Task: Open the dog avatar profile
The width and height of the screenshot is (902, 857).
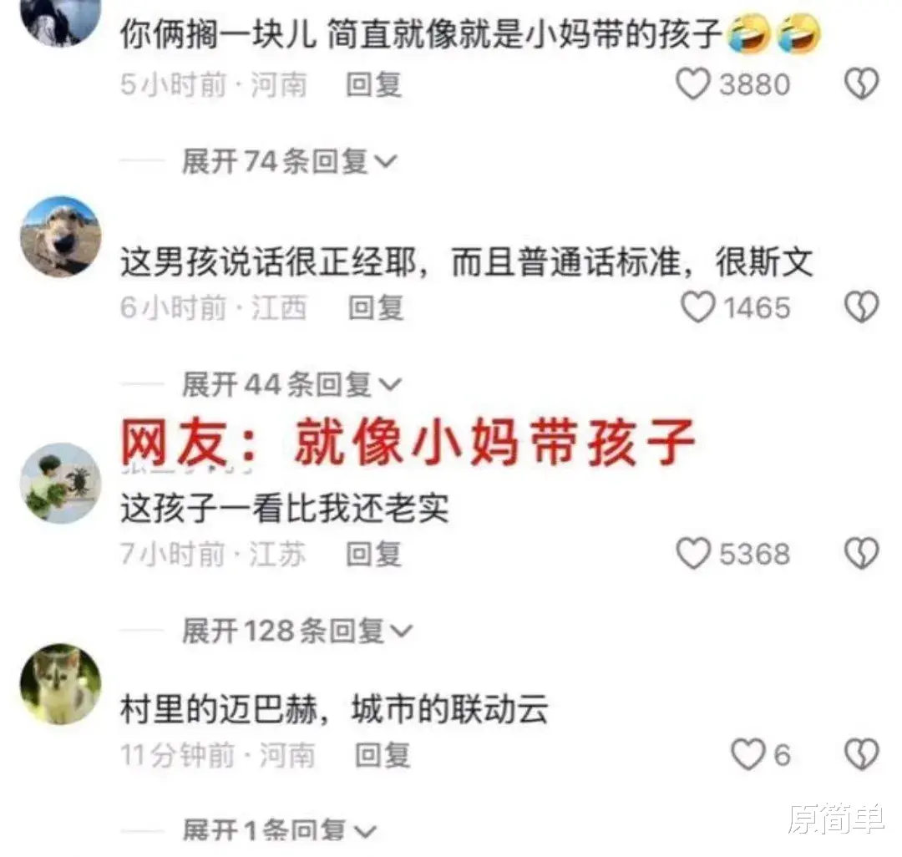Action: 60,237
